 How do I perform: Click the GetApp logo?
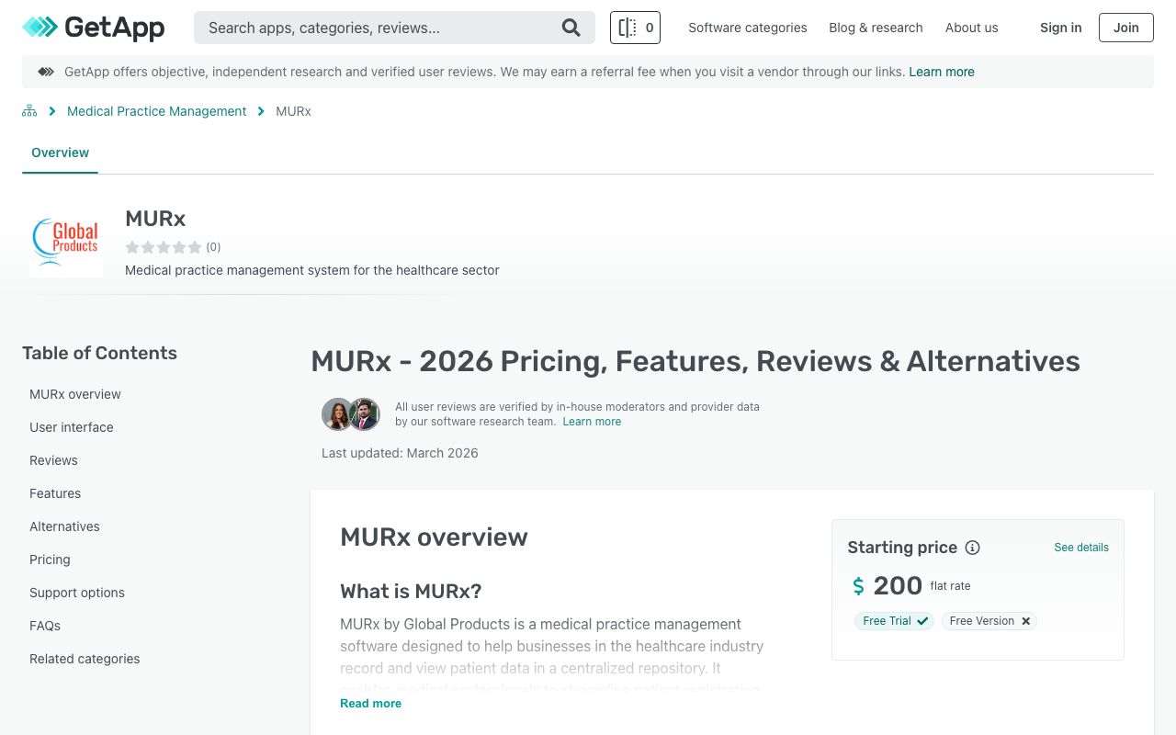94,28
